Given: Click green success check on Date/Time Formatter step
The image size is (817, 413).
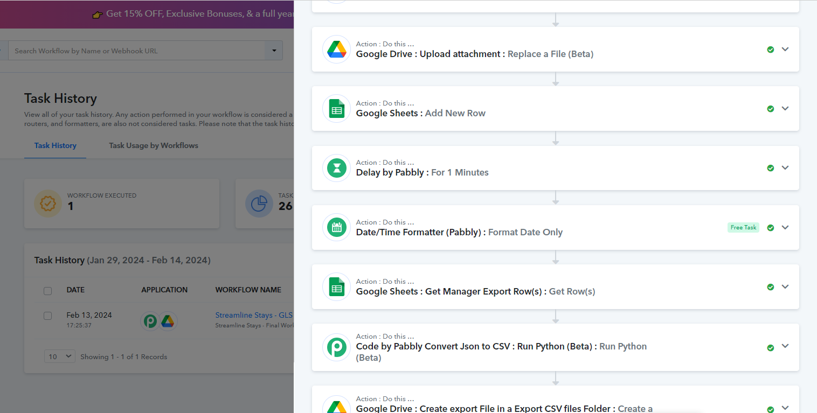Looking at the screenshot, I should click(771, 228).
